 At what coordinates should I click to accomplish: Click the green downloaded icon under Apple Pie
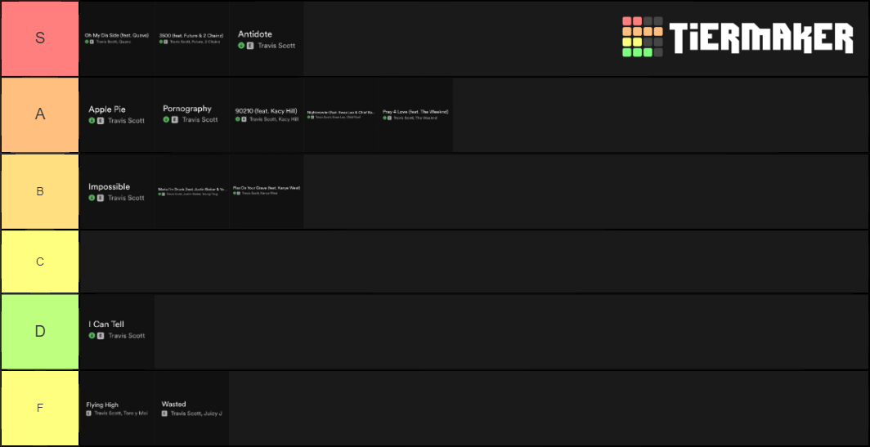pos(92,120)
